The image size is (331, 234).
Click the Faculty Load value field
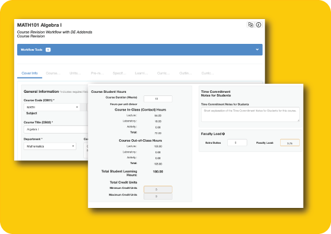tap(290, 142)
